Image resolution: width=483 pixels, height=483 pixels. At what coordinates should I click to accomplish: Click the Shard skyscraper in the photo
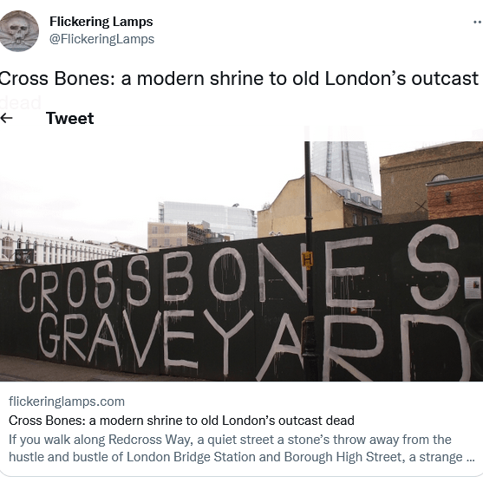tap(342, 166)
